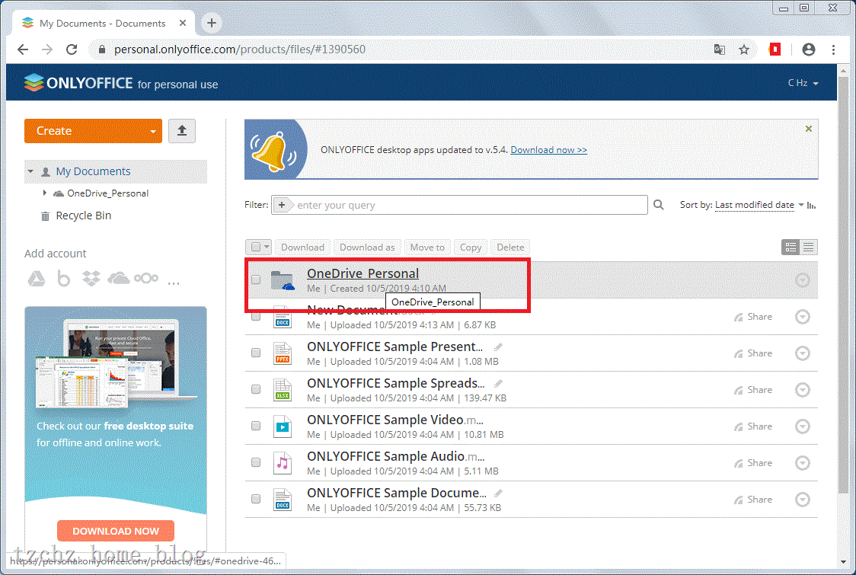This screenshot has width=856, height=575.
Task: Click the PPTX file icon of Sample Presentation
Action: (x=283, y=353)
